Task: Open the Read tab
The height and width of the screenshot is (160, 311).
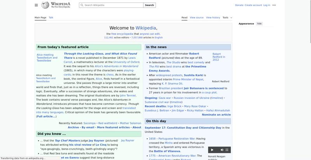Action: point(184,17)
